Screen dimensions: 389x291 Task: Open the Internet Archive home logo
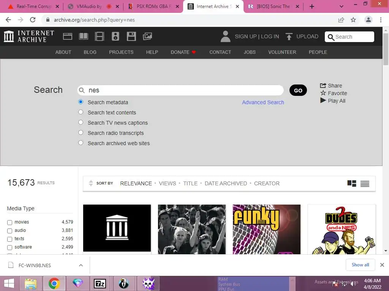click(29, 36)
